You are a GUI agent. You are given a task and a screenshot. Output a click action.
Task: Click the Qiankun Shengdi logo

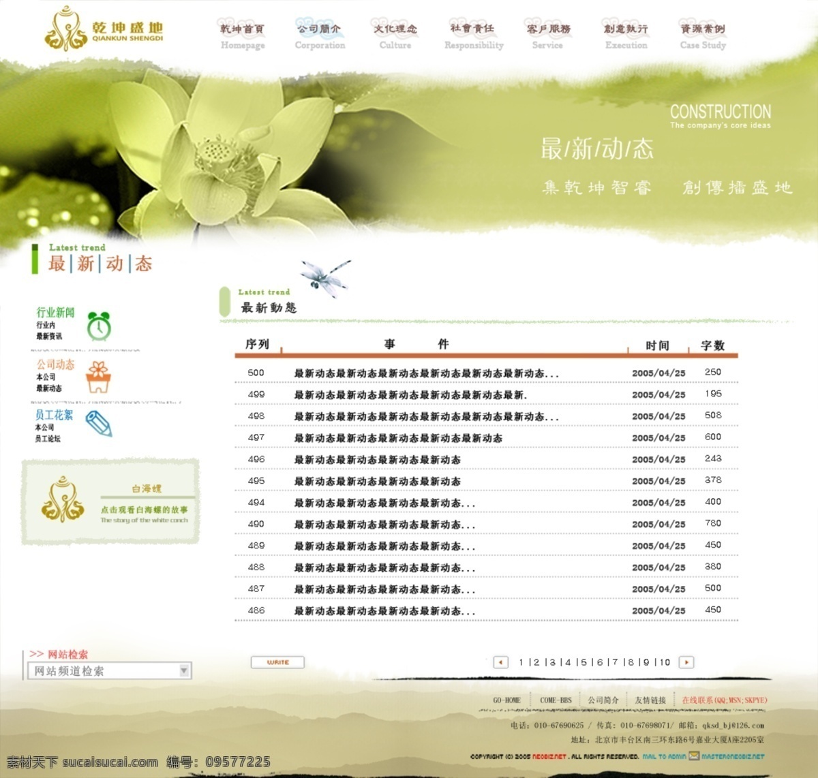pos(104,29)
